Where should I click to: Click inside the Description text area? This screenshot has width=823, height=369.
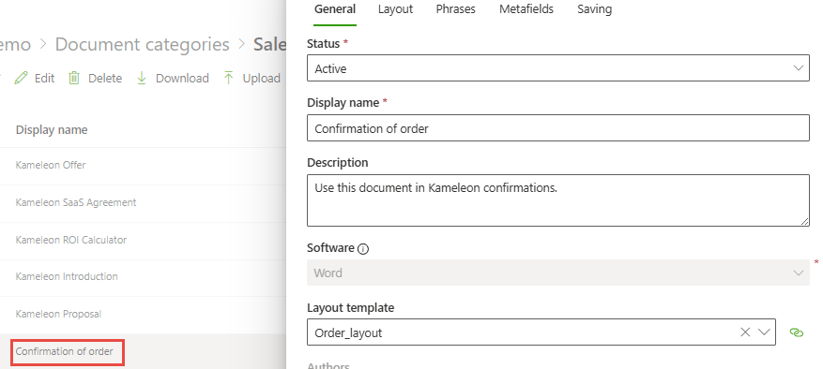pyautogui.click(x=558, y=200)
